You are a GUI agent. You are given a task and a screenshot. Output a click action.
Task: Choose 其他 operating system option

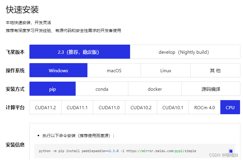215,70
